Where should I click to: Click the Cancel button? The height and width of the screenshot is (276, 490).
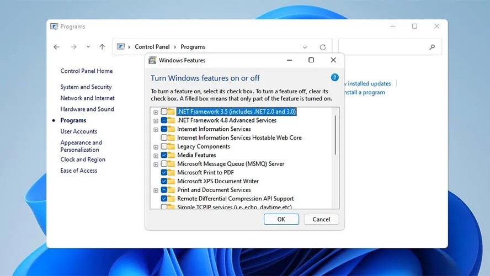pyautogui.click(x=321, y=219)
